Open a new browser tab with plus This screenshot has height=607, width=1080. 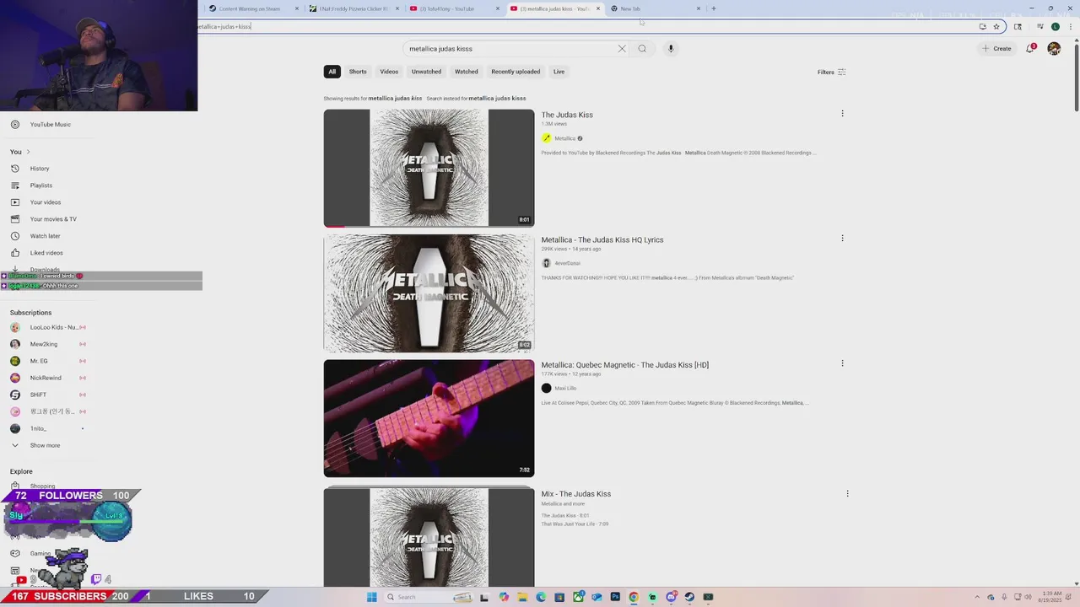(x=714, y=8)
